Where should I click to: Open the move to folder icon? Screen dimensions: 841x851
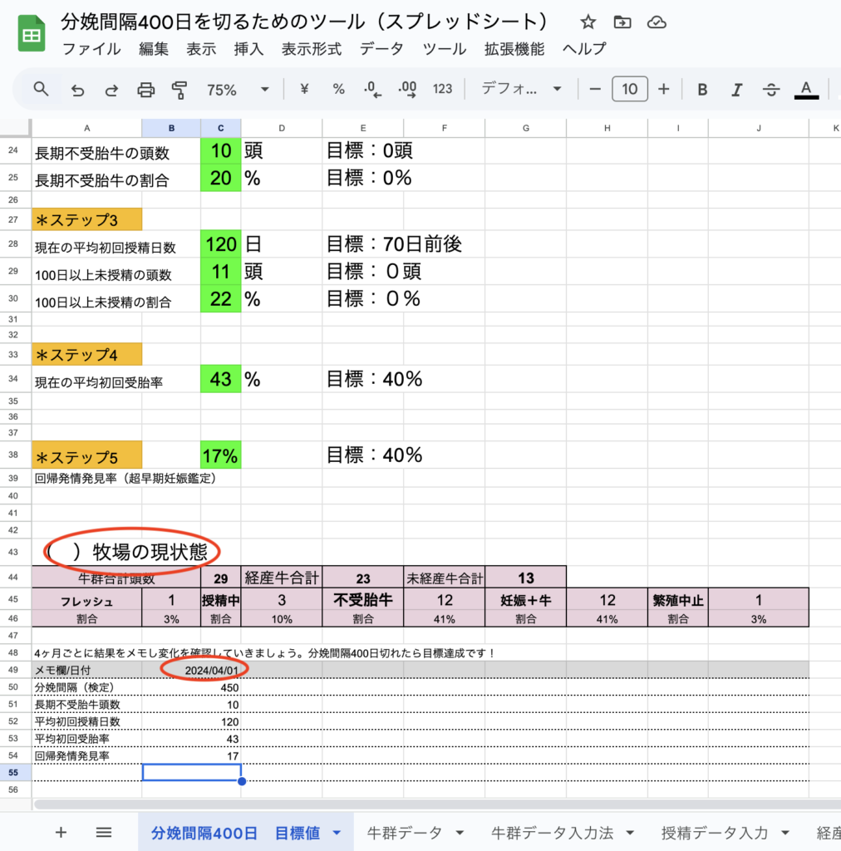(622, 22)
